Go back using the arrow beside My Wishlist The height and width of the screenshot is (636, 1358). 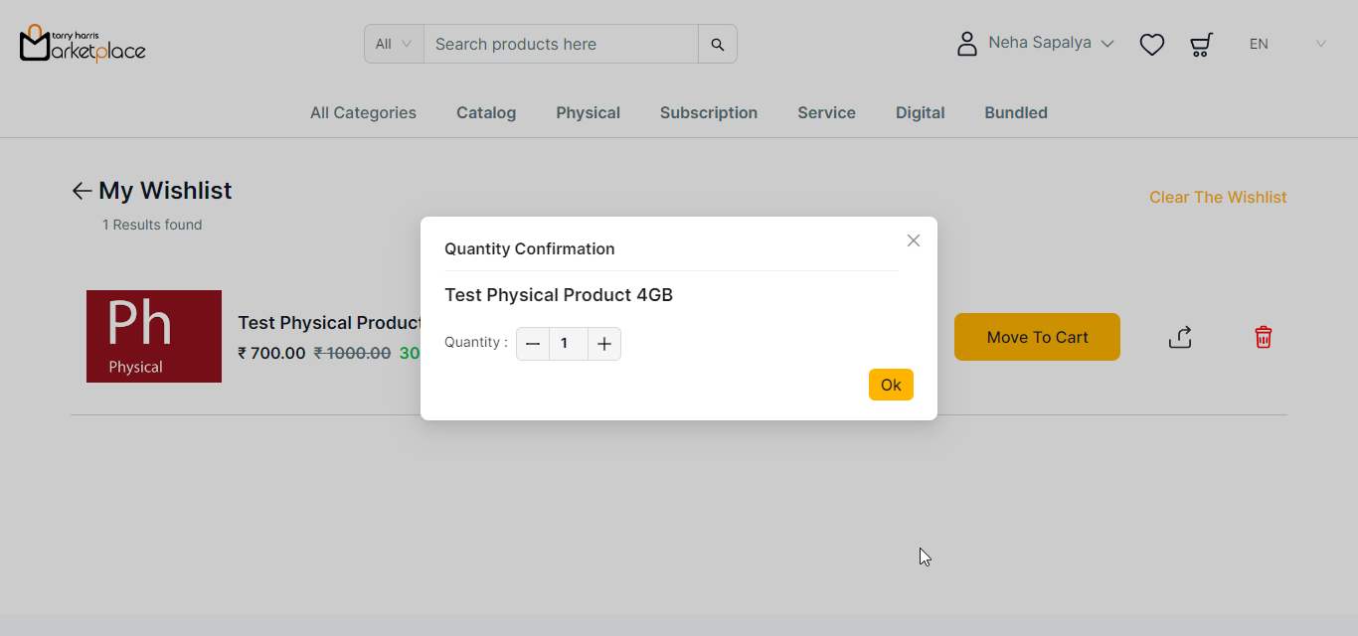point(82,191)
